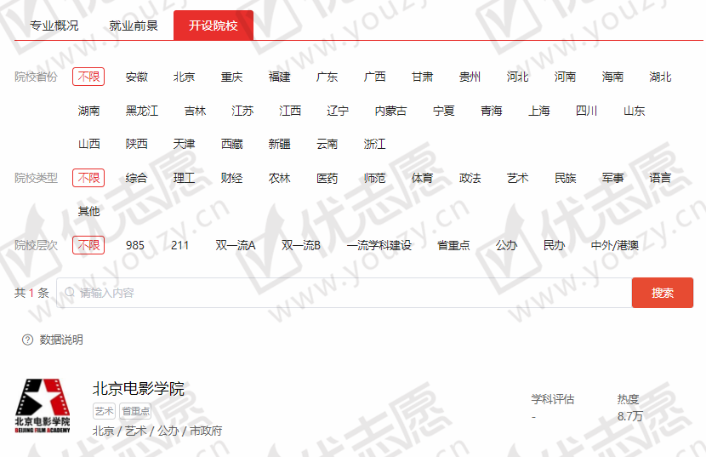Select 不限 for 院校类型 filter
This screenshot has width=706, height=457.
[x=88, y=178]
